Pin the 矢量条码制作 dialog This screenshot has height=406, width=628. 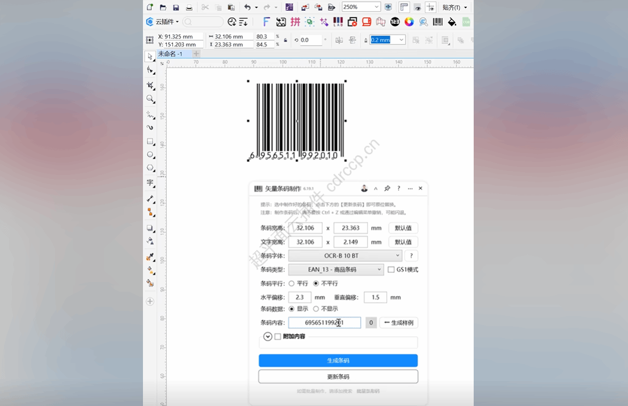387,188
